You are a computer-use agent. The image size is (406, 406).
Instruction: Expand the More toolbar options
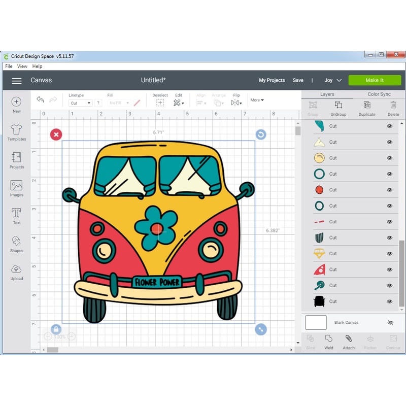(257, 100)
